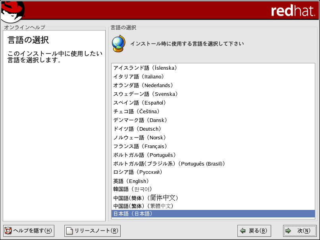
Task: Click the document icon on the release notes button
Action: (x=70, y=231)
